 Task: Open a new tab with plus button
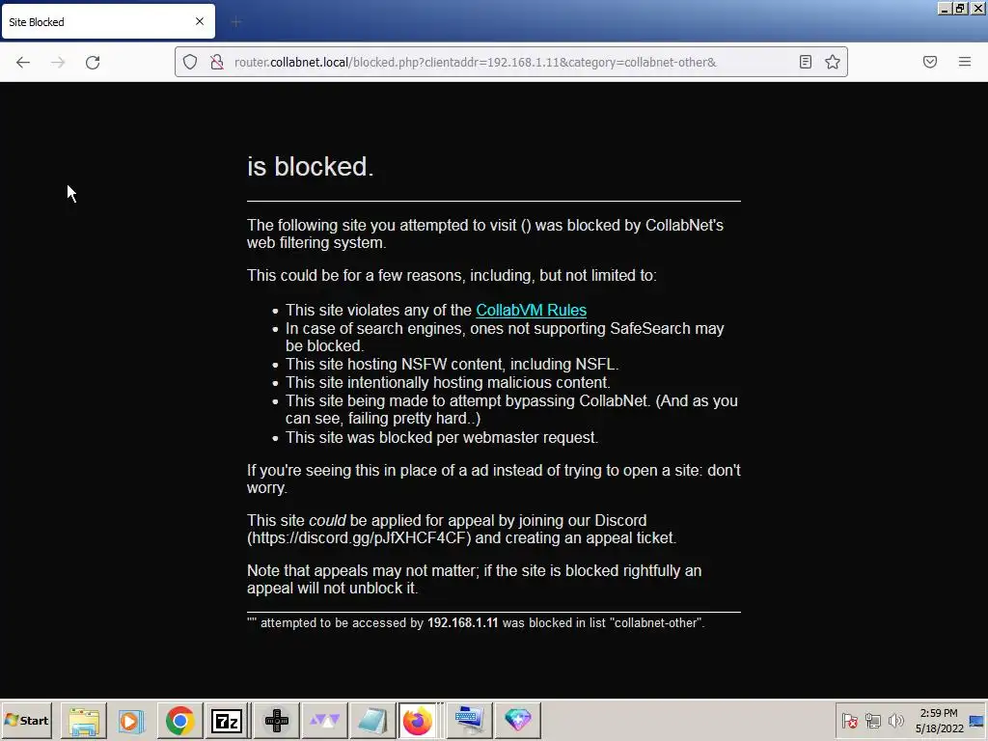(235, 22)
